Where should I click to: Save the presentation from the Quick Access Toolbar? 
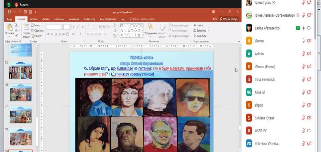click(9, 12)
